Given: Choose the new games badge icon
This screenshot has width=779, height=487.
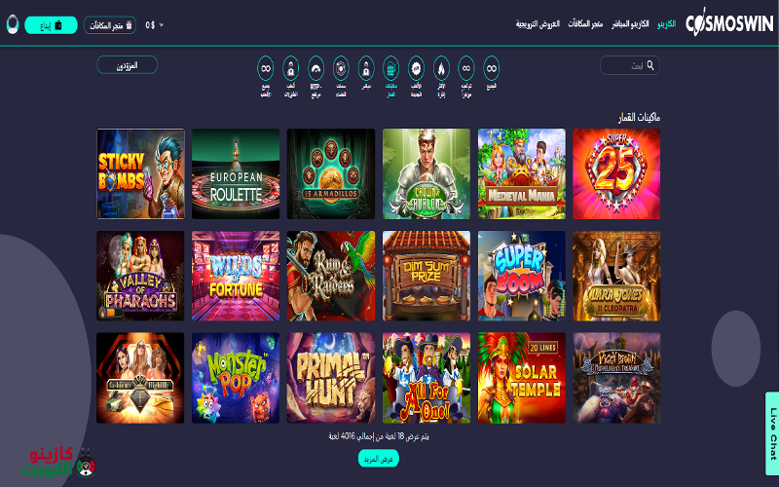Looking at the screenshot, I should tap(416, 68).
